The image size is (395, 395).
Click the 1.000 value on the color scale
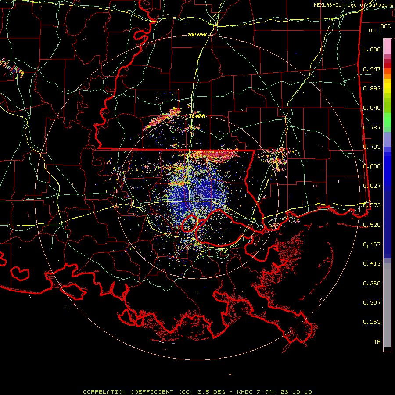pos(372,49)
